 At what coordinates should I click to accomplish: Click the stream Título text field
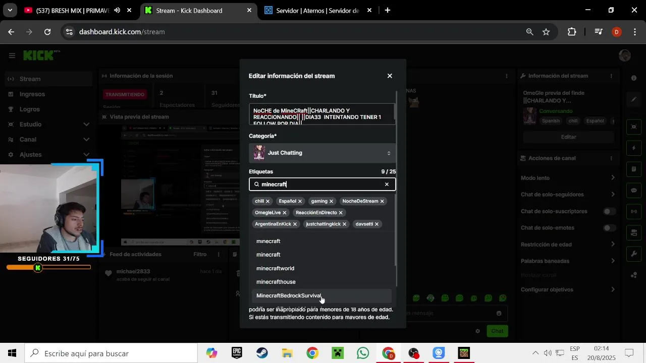point(322,114)
